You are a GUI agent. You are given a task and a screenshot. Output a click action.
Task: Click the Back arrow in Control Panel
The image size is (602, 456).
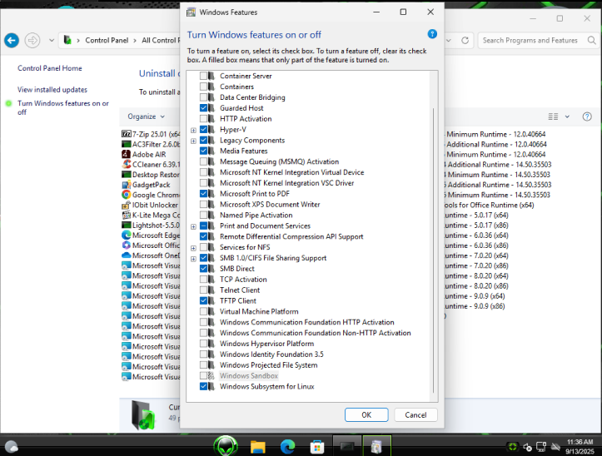click(x=12, y=40)
